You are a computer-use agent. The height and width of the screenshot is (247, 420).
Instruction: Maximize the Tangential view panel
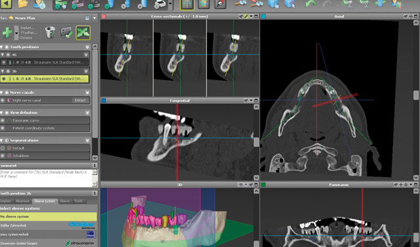(x=256, y=101)
